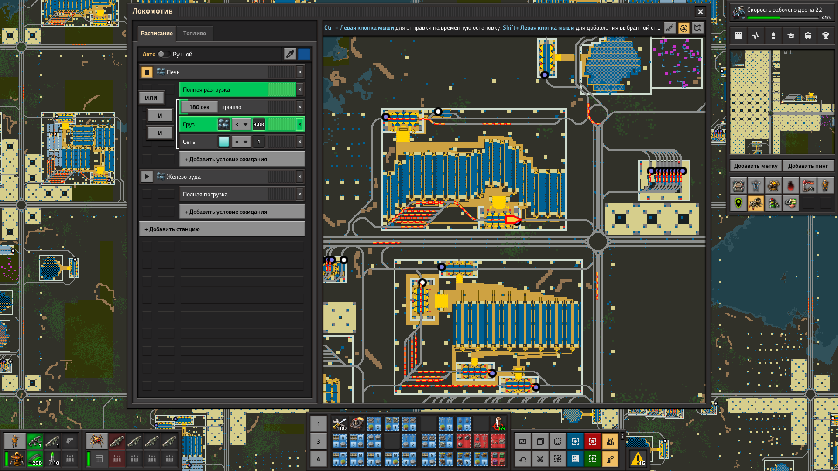Toggle the ИЛИ logic operator
The height and width of the screenshot is (471, 838).
tap(151, 98)
